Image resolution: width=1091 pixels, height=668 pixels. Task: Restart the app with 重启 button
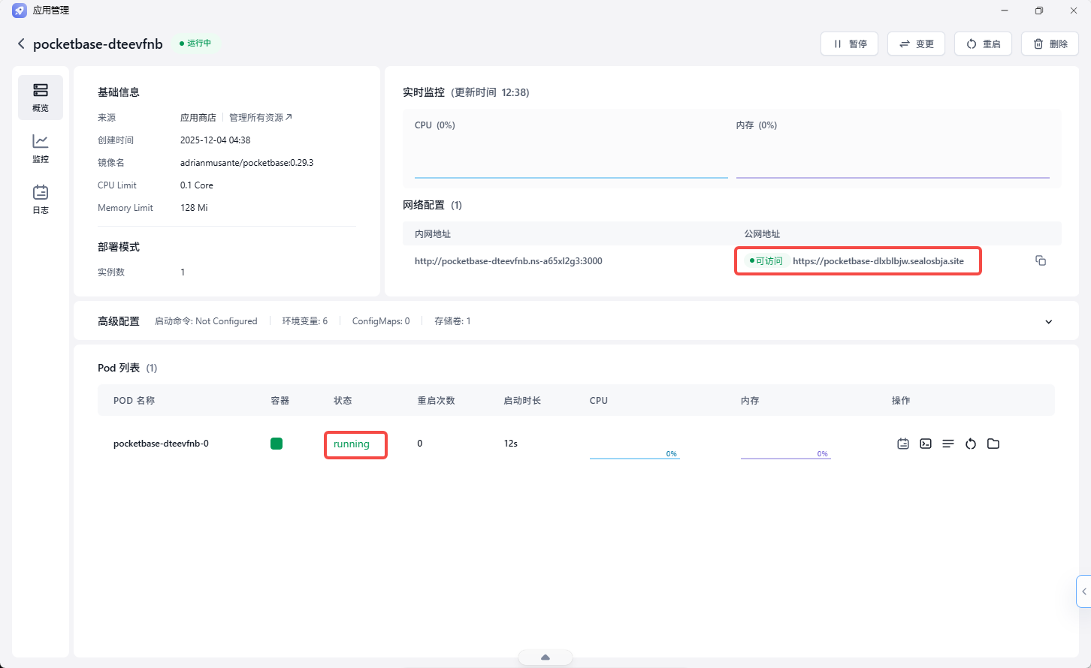coord(983,44)
